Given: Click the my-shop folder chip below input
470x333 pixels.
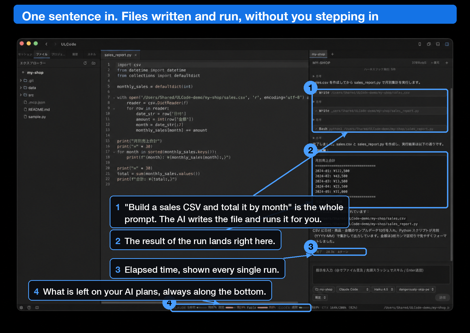Looking at the screenshot, I should click(324, 289).
